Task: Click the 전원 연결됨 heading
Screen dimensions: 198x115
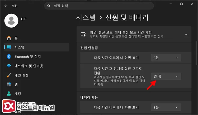Action: [89, 48]
